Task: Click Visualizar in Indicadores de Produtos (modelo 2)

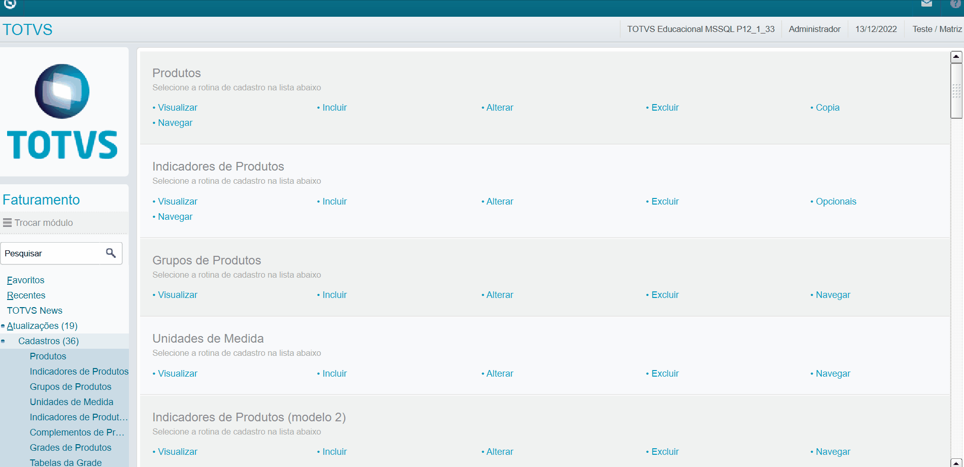Action: [178, 452]
